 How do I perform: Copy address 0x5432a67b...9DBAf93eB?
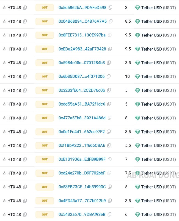point(109,214)
